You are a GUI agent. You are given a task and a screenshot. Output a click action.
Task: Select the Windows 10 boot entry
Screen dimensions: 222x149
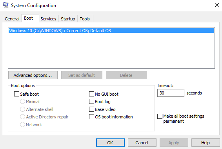point(111,31)
